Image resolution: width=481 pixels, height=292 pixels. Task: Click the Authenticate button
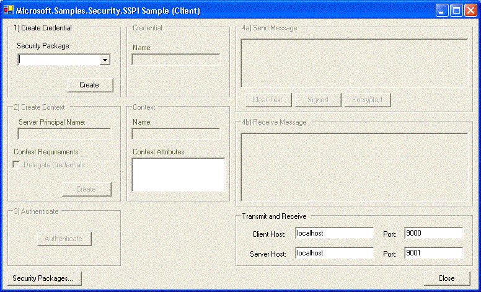click(64, 239)
